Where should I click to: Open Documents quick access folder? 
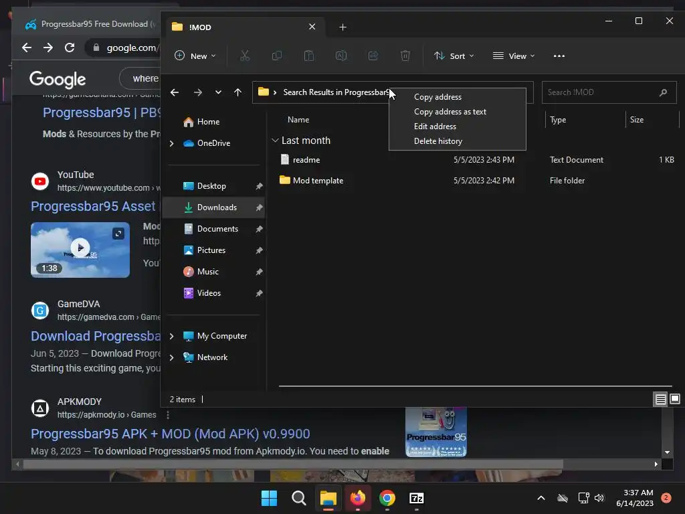[x=217, y=229]
